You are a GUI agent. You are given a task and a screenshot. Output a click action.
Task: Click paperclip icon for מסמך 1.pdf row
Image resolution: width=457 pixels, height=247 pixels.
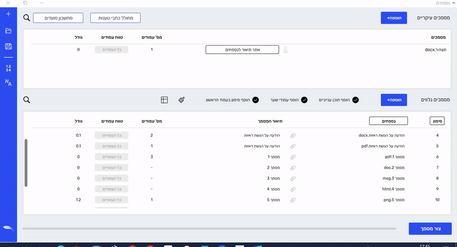pos(293,157)
